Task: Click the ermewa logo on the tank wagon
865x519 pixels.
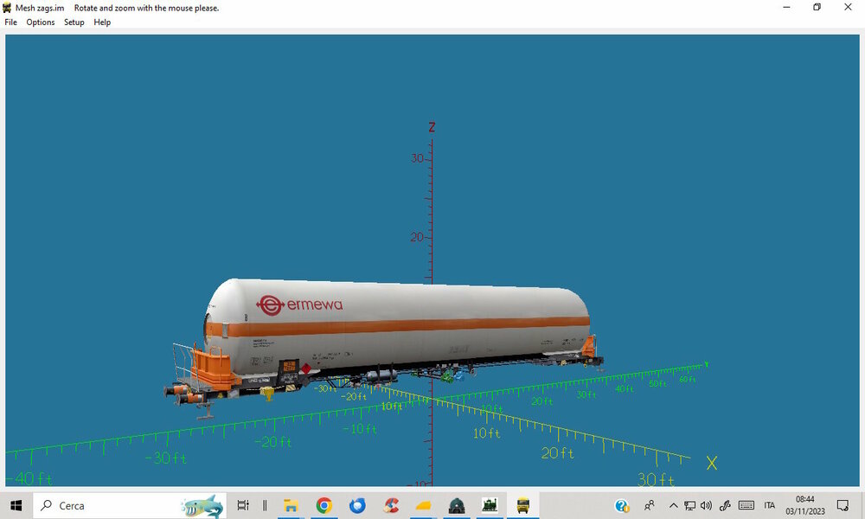Action: tap(299, 305)
